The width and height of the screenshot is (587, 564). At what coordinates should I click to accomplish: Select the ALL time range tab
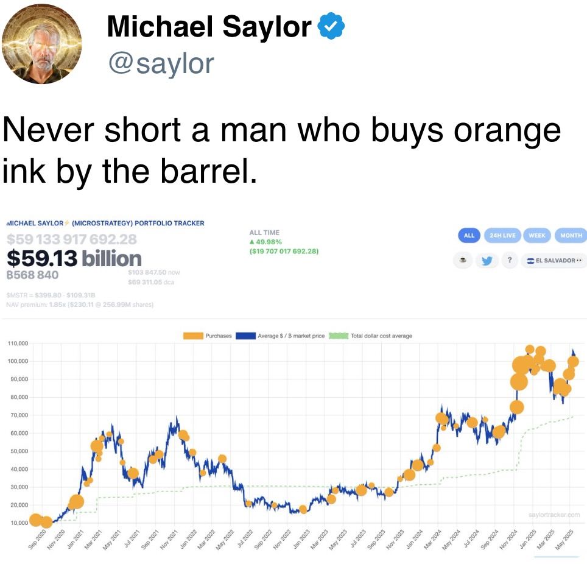[469, 235]
